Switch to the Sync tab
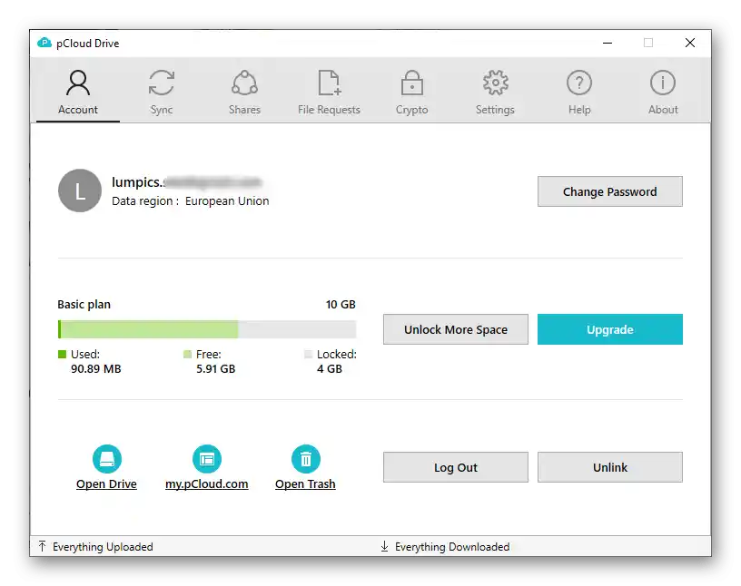Image resolution: width=741 pixels, height=586 pixels. pyautogui.click(x=161, y=93)
